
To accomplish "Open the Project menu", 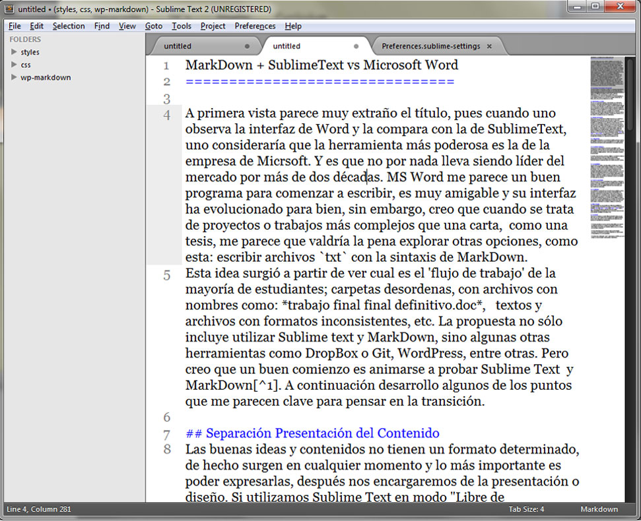I will click(x=213, y=26).
